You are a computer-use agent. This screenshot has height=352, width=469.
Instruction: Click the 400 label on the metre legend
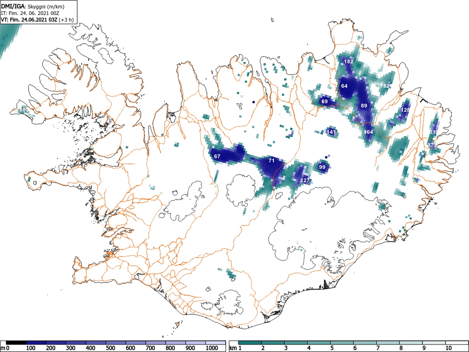pos(91,348)
